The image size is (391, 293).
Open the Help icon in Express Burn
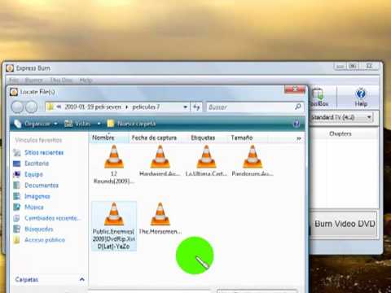(x=361, y=98)
